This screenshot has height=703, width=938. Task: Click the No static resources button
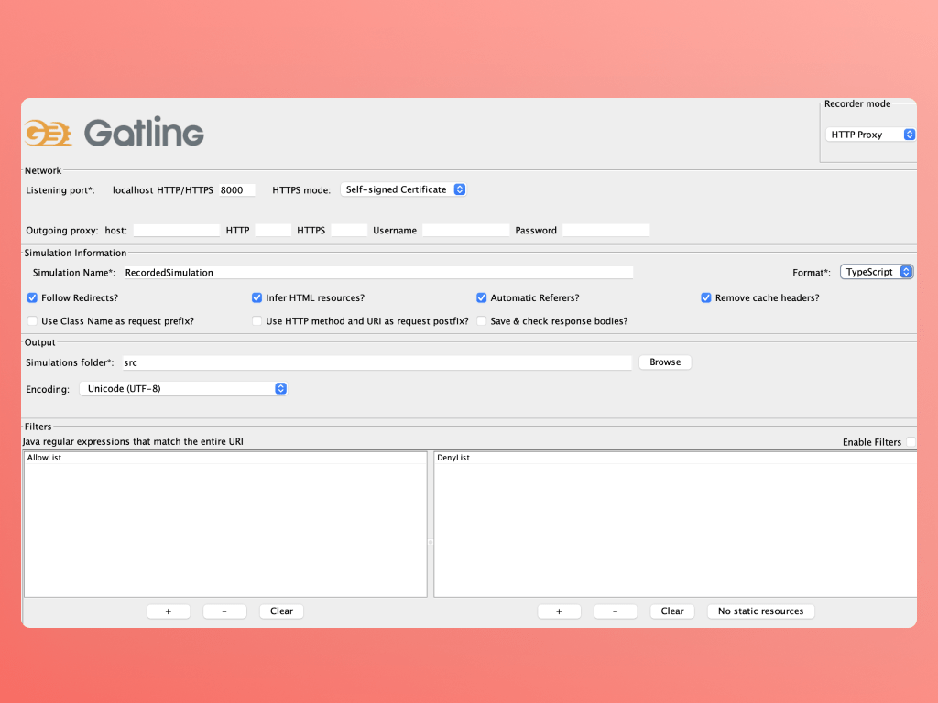760,611
